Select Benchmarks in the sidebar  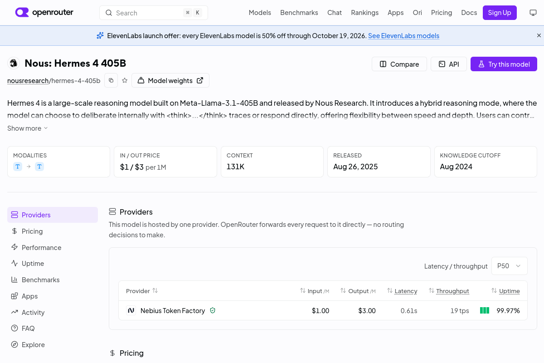point(53,280)
